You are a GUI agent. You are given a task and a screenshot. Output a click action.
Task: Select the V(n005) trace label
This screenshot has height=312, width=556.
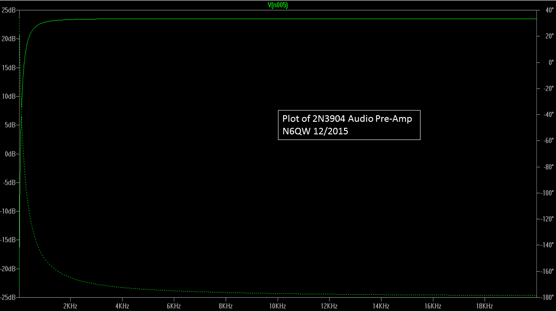click(x=278, y=5)
